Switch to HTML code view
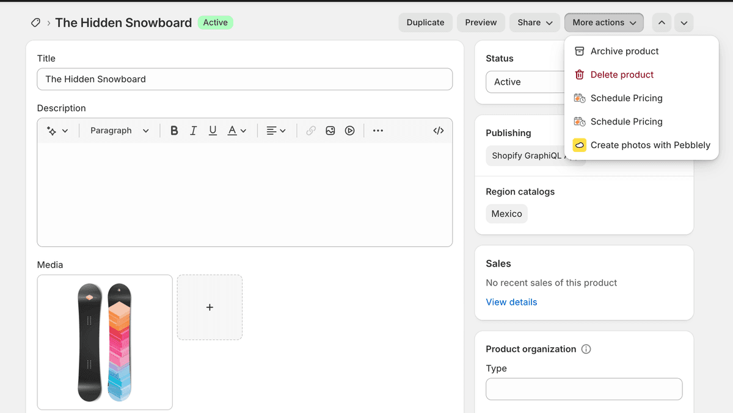 click(439, 131)
